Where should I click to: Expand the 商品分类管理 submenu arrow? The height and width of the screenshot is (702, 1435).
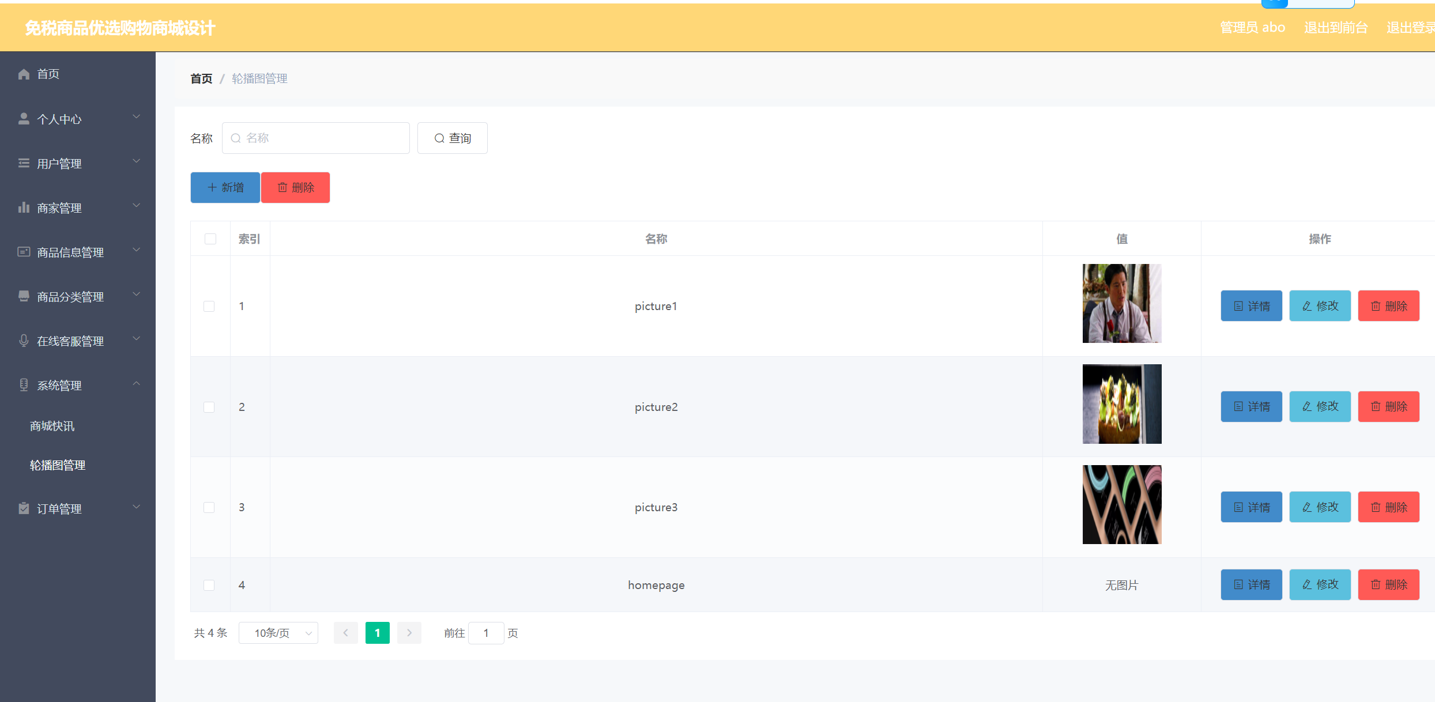[x=137, y=295]
